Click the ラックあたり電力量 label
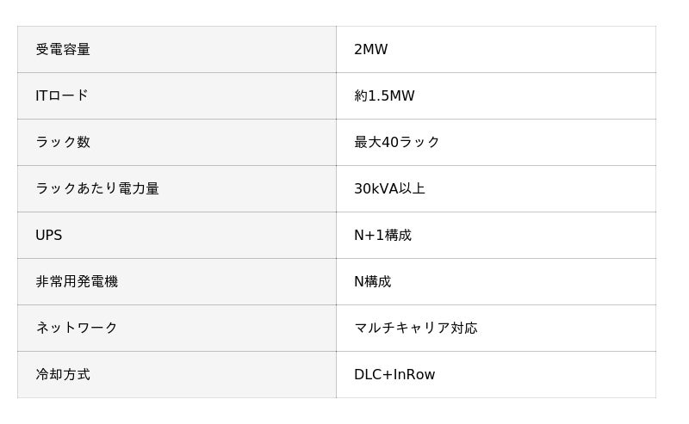The image size is (689, 424). (97, 189)
